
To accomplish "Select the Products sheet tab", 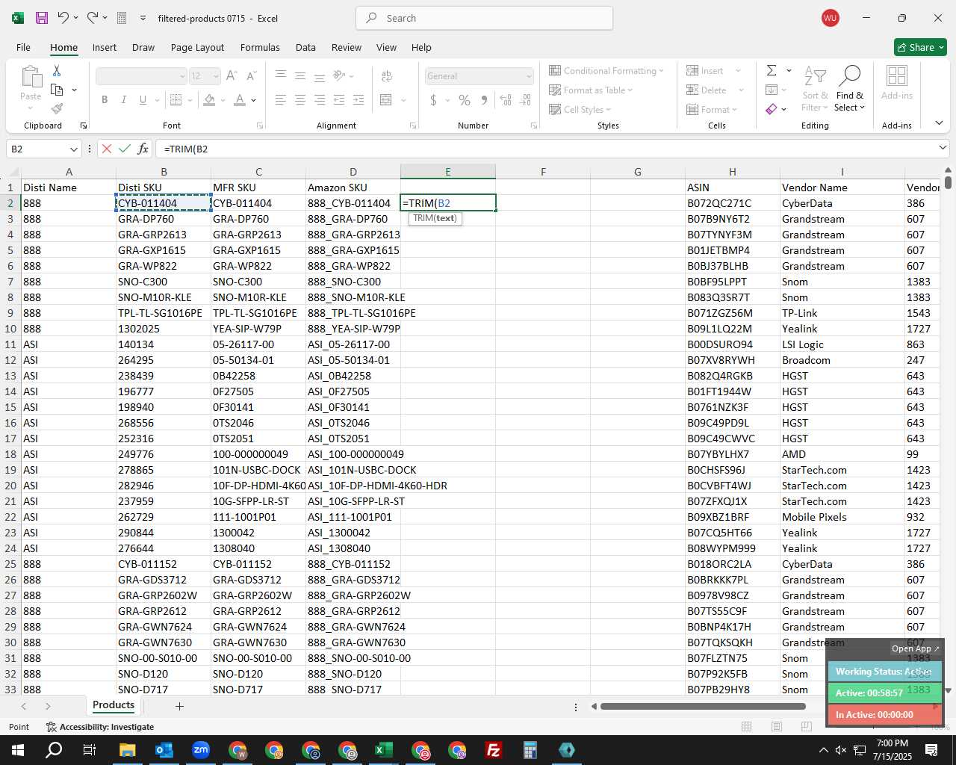I will point(114,705).
